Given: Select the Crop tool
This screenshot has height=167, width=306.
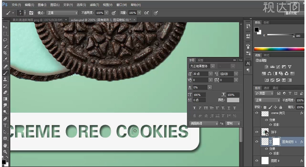Looking at the screenshot, I should 5,53.
